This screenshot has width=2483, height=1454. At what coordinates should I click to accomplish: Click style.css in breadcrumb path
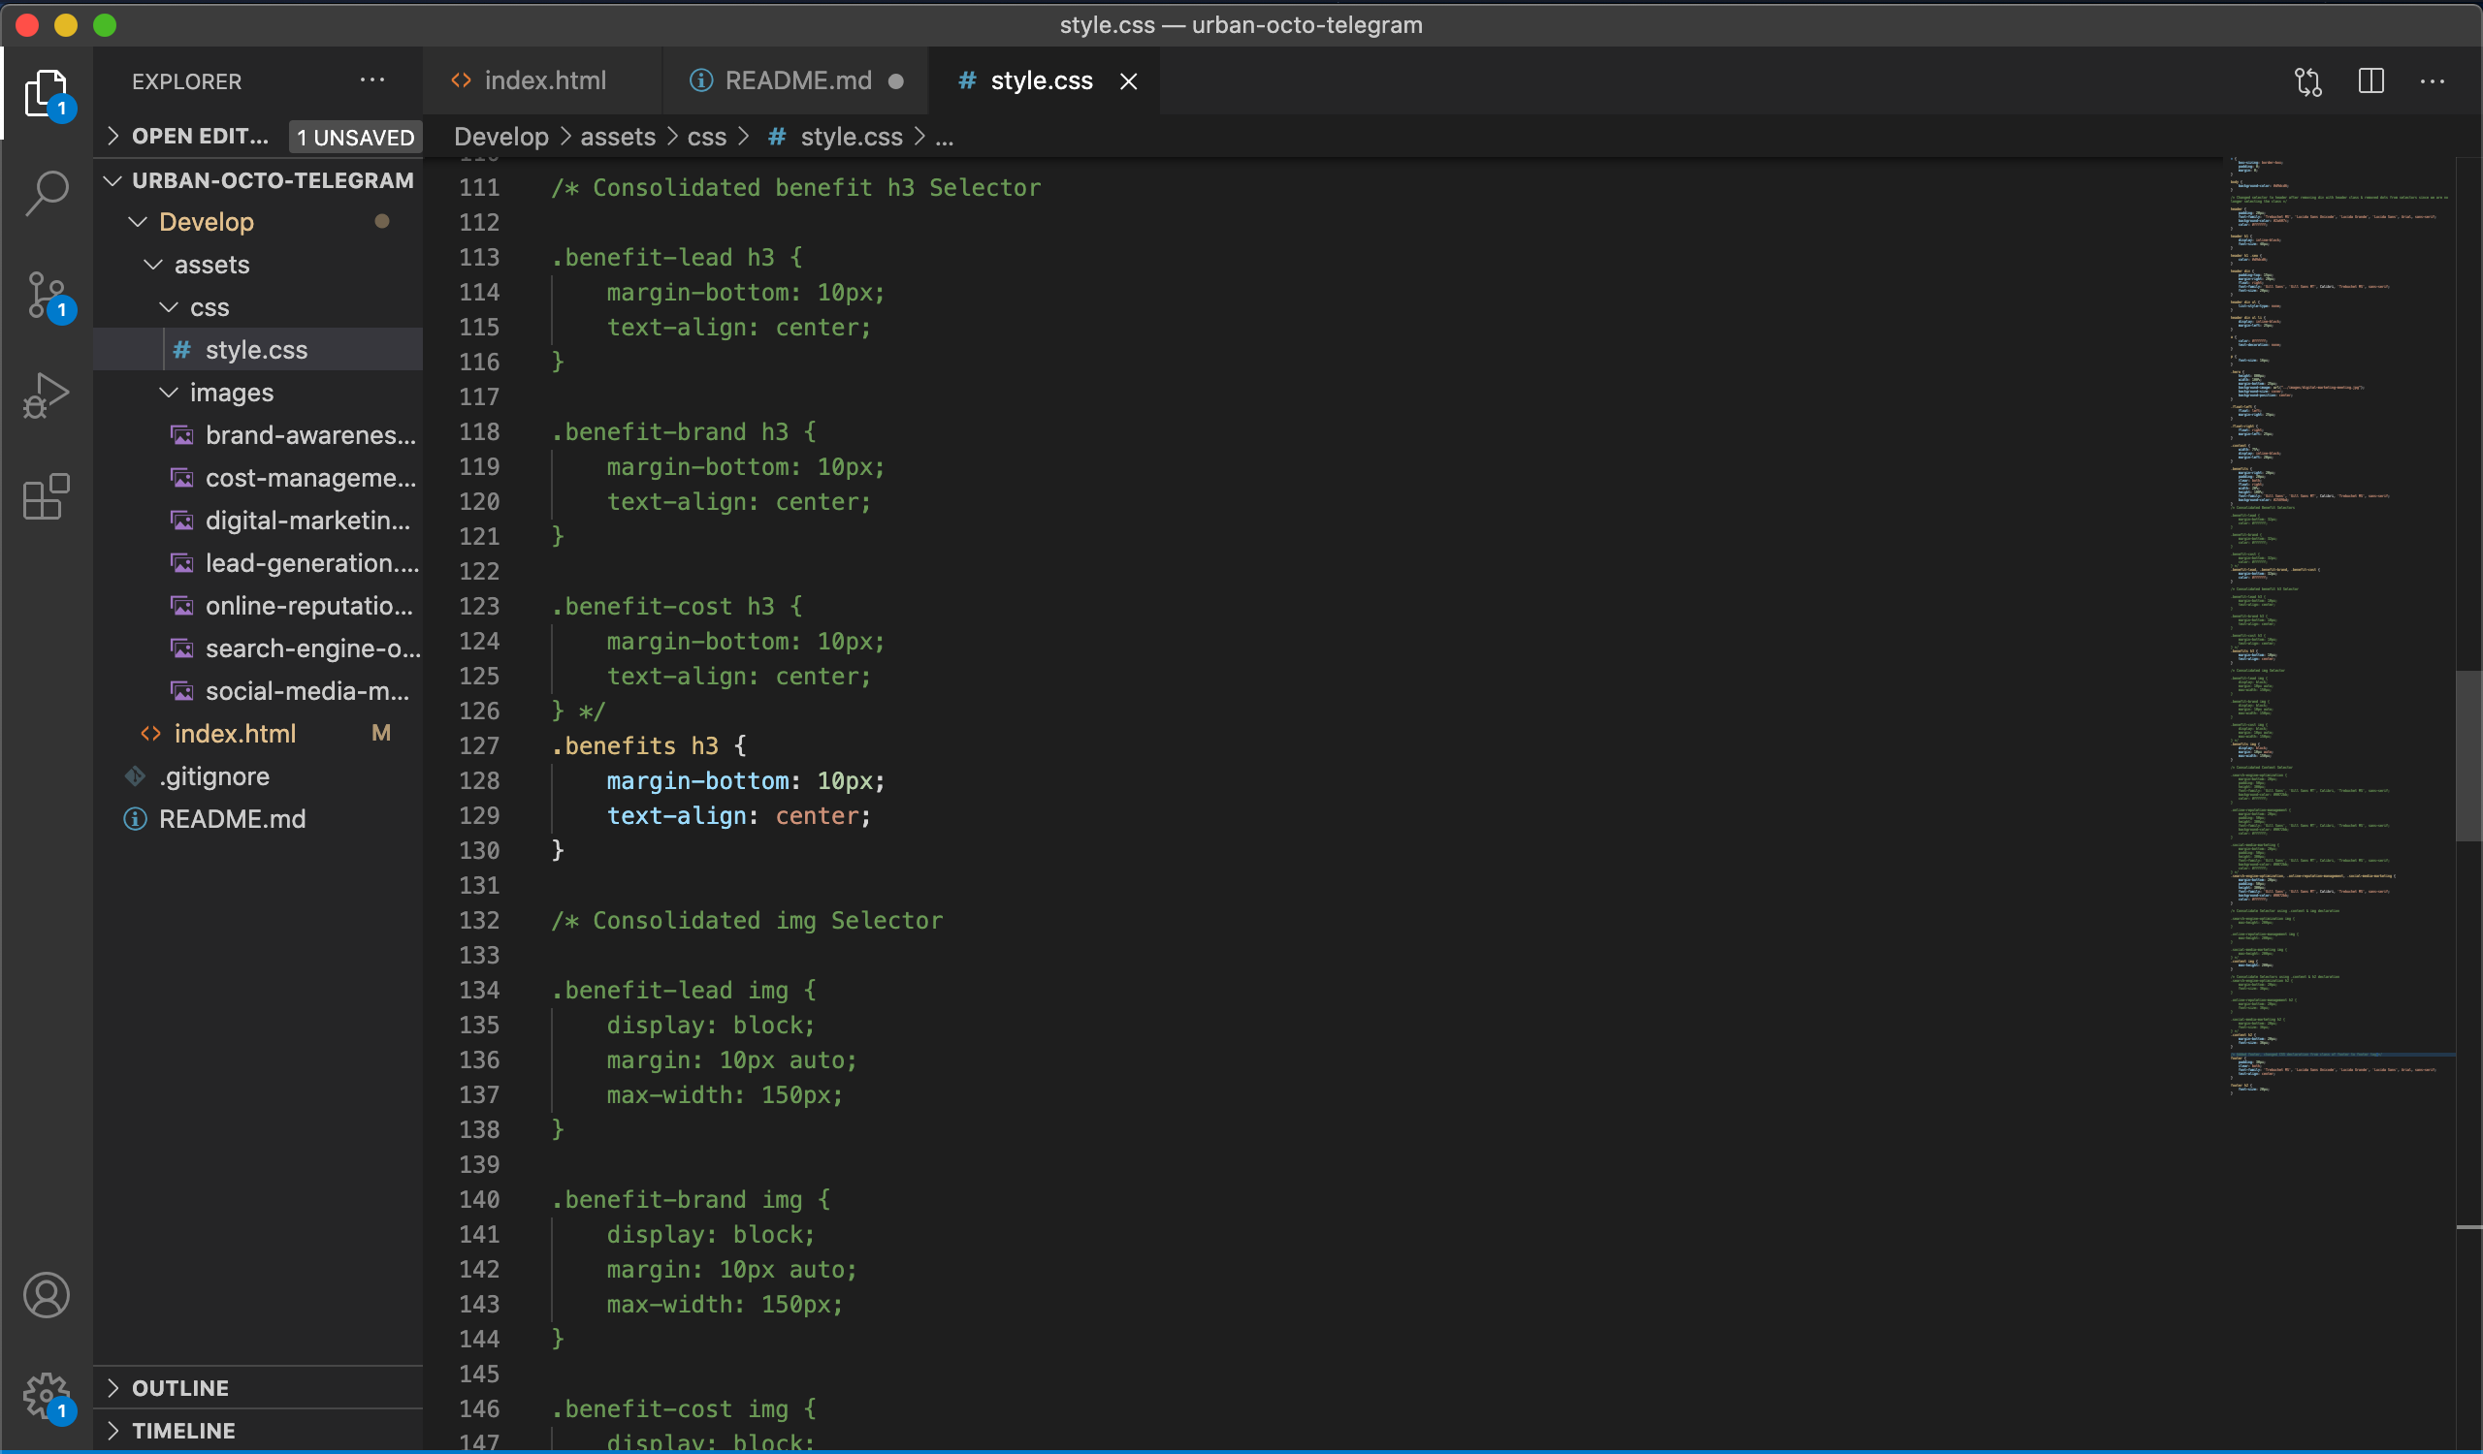(852, 137)
